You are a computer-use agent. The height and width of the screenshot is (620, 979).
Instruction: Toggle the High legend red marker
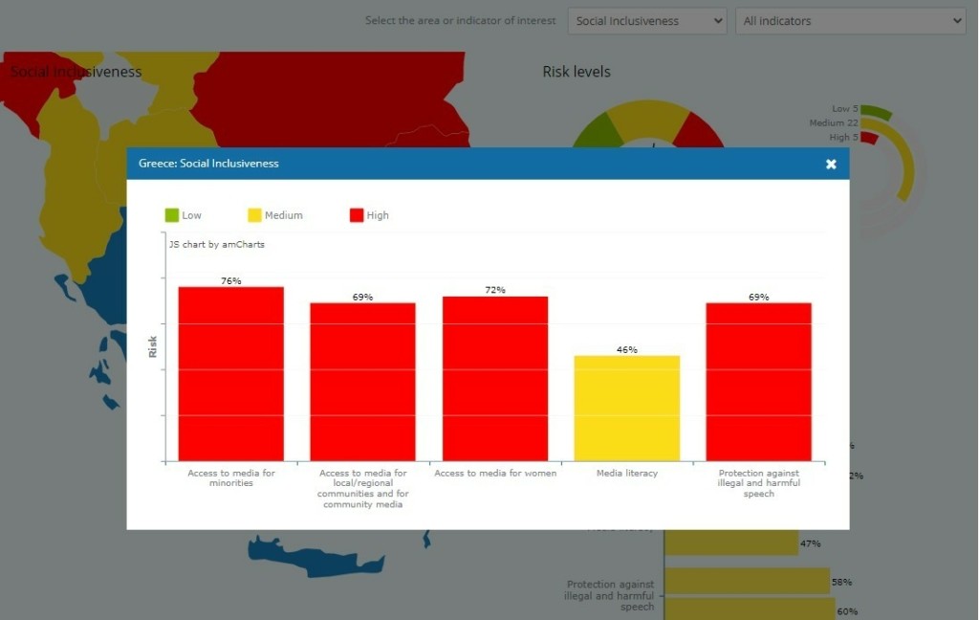tap(357, 215)
